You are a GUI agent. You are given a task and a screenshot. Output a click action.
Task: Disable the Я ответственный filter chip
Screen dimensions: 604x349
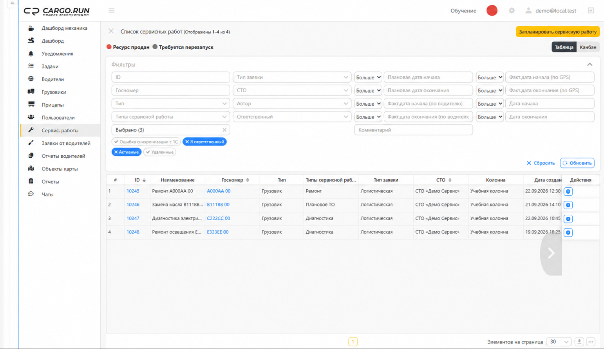pos(204,142)
